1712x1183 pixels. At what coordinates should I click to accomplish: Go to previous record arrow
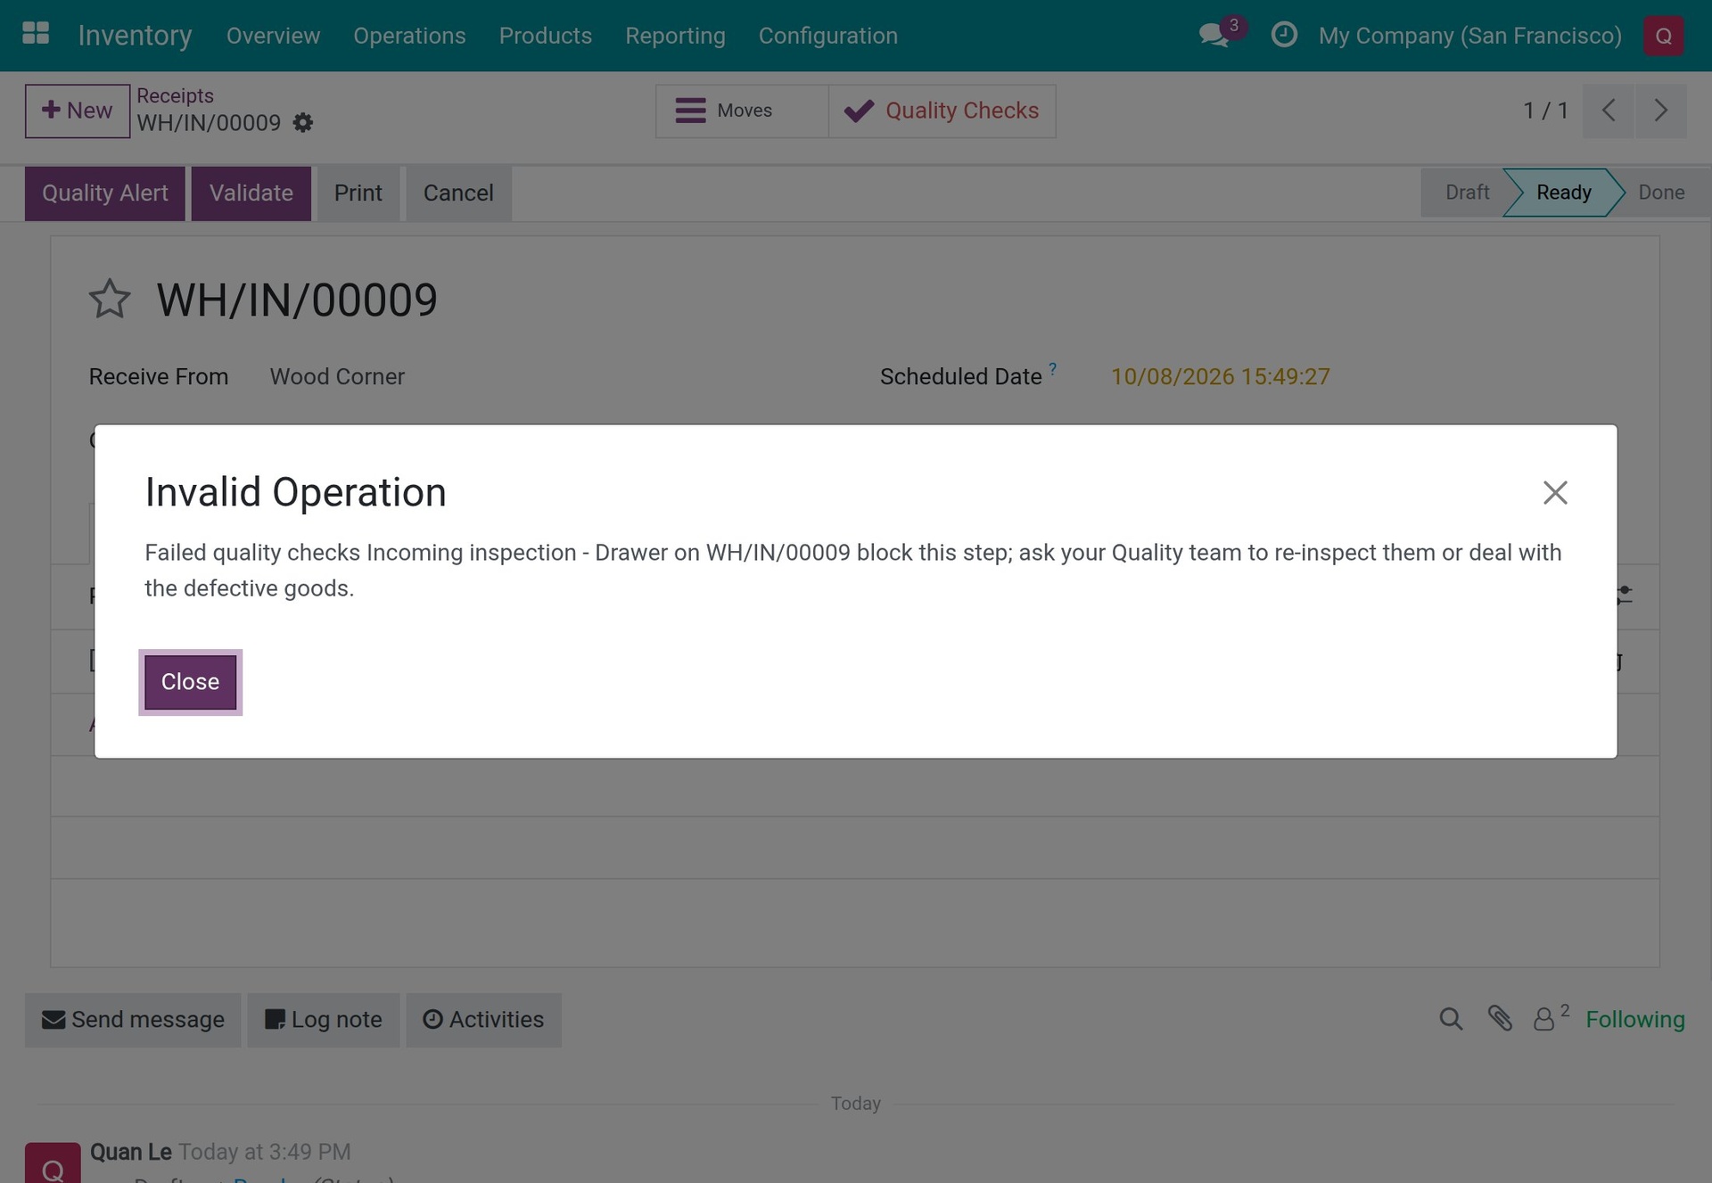coord(1609,111)
